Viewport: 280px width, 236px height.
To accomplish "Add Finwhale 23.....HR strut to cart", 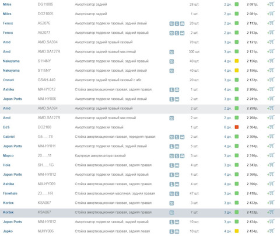I will click(271, 193).
